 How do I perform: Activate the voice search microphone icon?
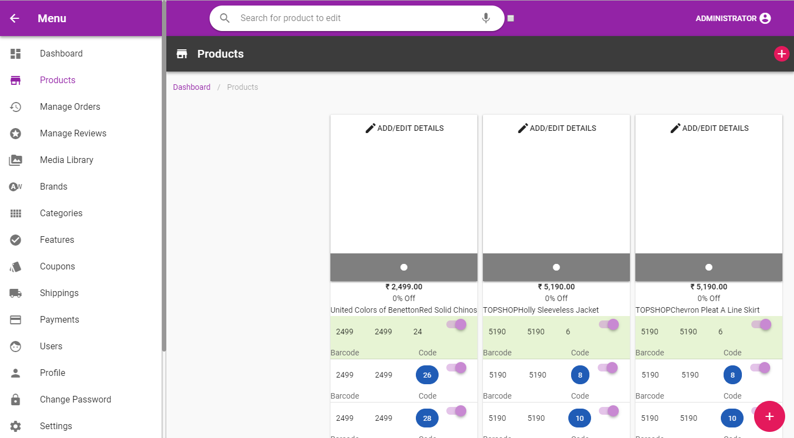pos(486,18)
